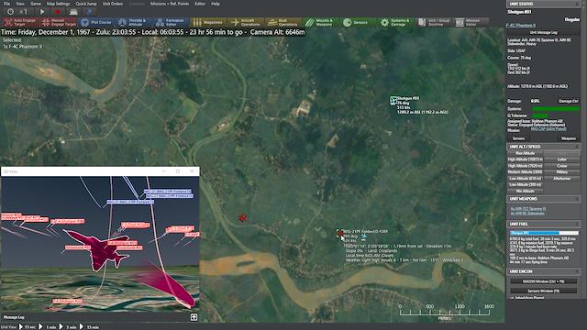This screenshot has height=330, width=587.
Task: Set altitude to Max Altitude
Action: (x=526, y=153)
